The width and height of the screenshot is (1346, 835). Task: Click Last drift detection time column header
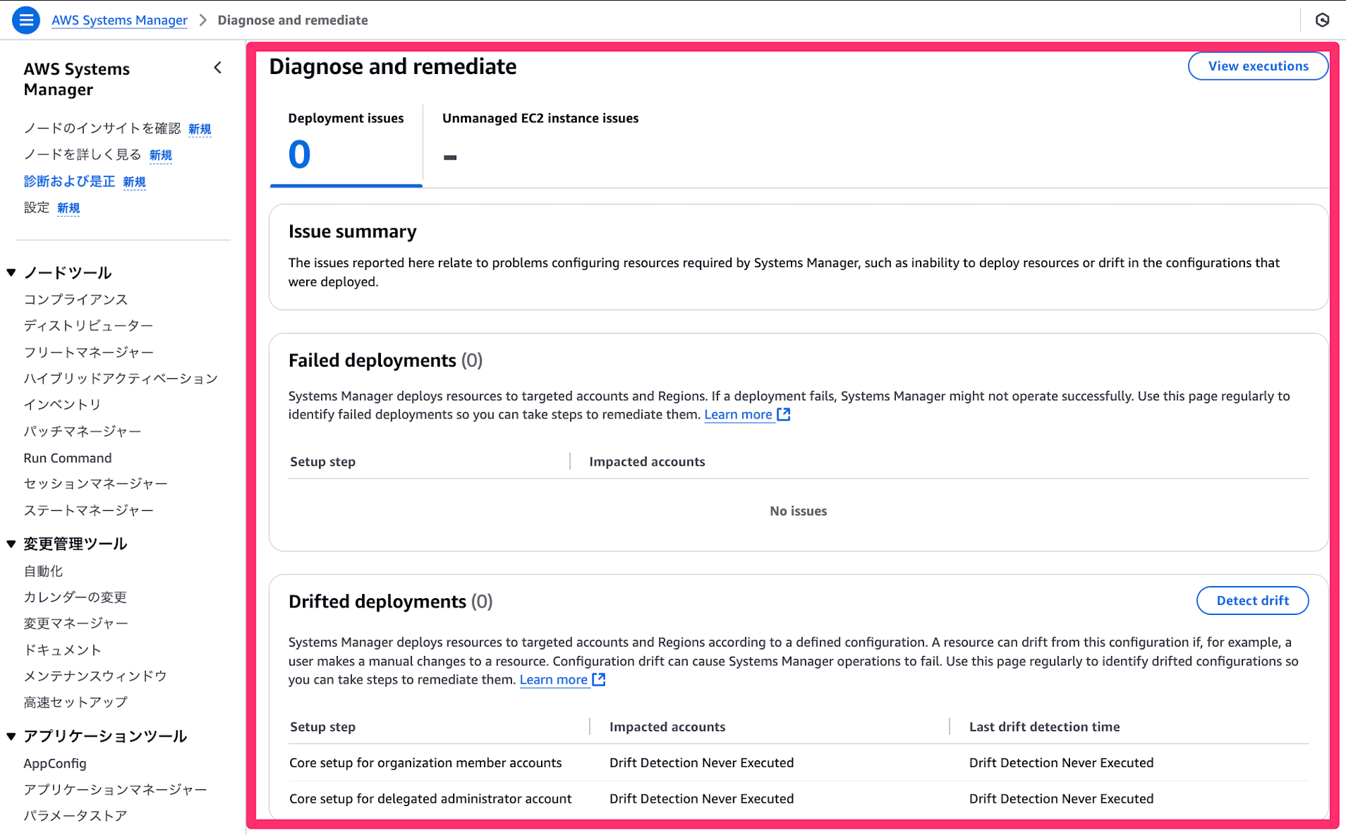pyautogui.click(x=1044, y=727)
